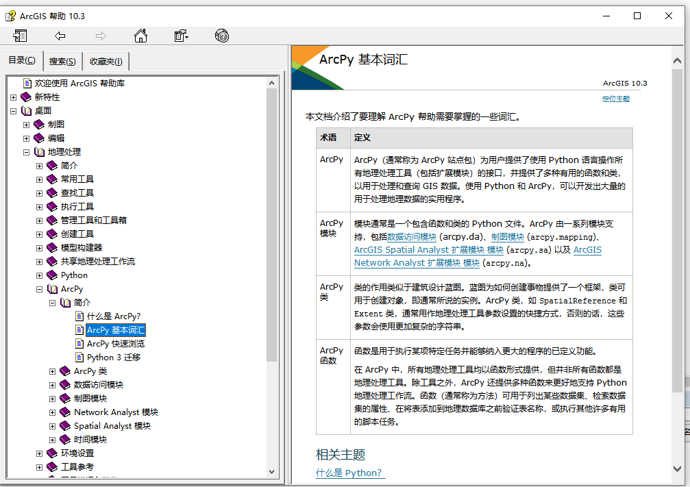Open the 定位主题 link
The height and width of the screenshot is (487, 690).
(x=615, y=99)
